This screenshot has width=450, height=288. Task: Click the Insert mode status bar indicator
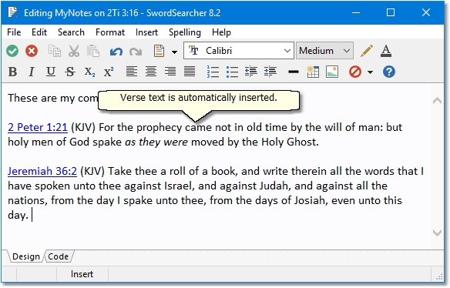[x=82, y=274]
